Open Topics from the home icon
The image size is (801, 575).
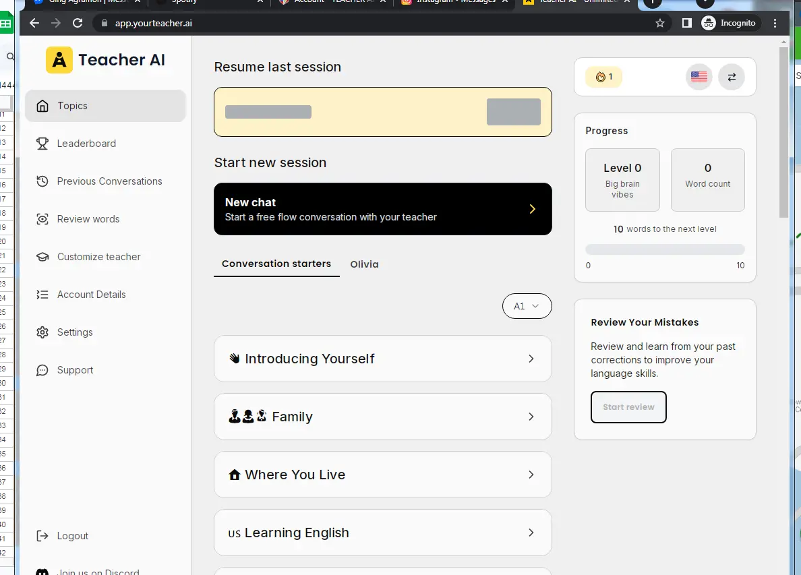click(42, 106)
